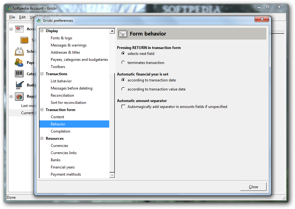Maximize the Grisbi main window
This screenshot has width=295, height=209.
pos(268,7)
